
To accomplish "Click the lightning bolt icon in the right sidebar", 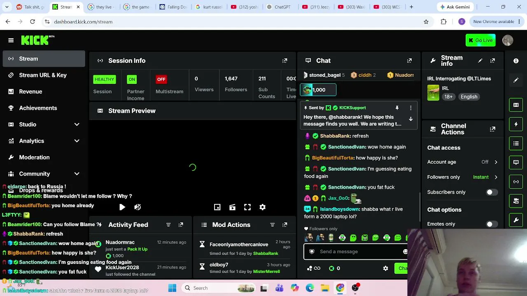I will click(x=516, y=124).
